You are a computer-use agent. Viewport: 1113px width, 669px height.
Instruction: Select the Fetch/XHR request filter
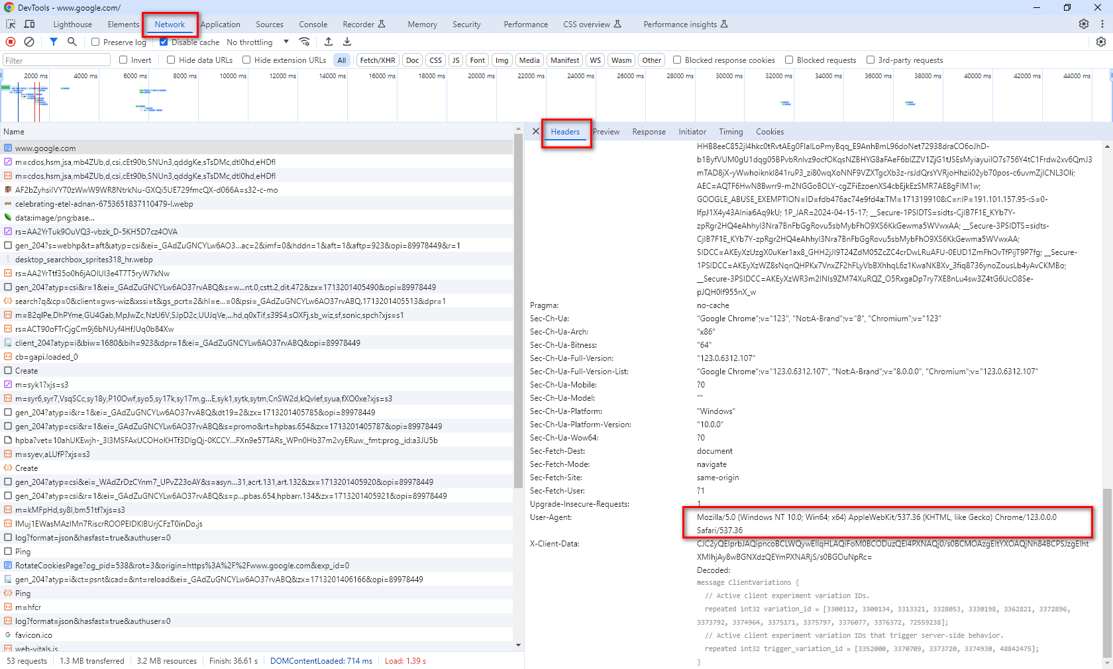(377, 60)
